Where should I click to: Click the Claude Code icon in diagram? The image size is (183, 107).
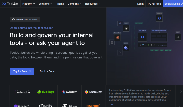[x=117, y=37]
